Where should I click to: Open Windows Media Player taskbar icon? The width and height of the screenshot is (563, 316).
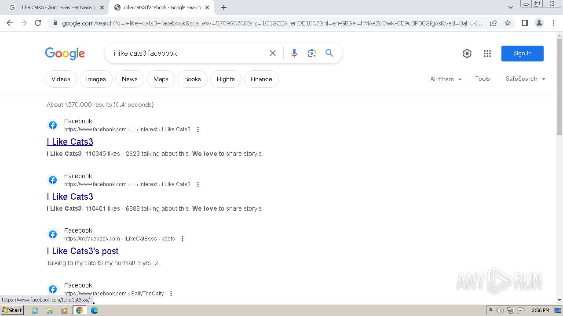pyautogui.click(x=65, y=310)
